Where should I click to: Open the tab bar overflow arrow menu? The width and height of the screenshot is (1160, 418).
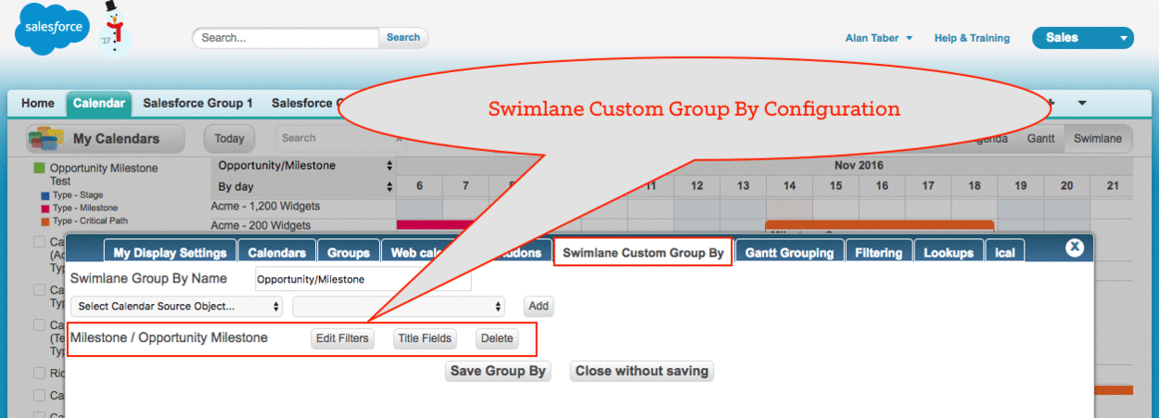(1081, 103)
